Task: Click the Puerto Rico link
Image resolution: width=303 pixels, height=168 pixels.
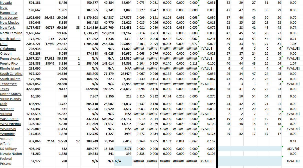Action: pos(9,63)
